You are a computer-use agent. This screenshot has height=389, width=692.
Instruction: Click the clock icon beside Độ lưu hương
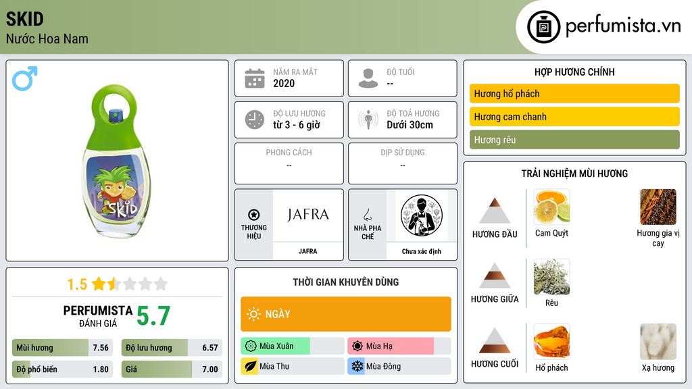255,120
